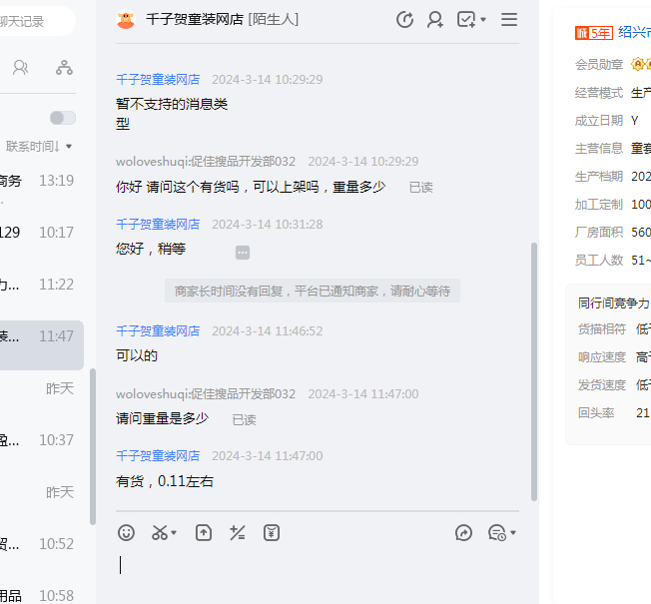This screenshot has height=604, width=651.
Task: Expand the timed message dropdown arrow
Action: coord(513,534)
